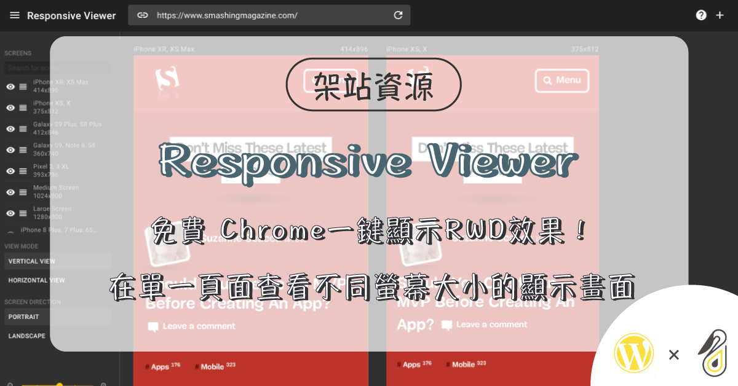The height and width of the screenshot is (386, 738).
Task: Click the list icon next to Medium Screen
Action: pyautogui.click(x=23, y=191)
